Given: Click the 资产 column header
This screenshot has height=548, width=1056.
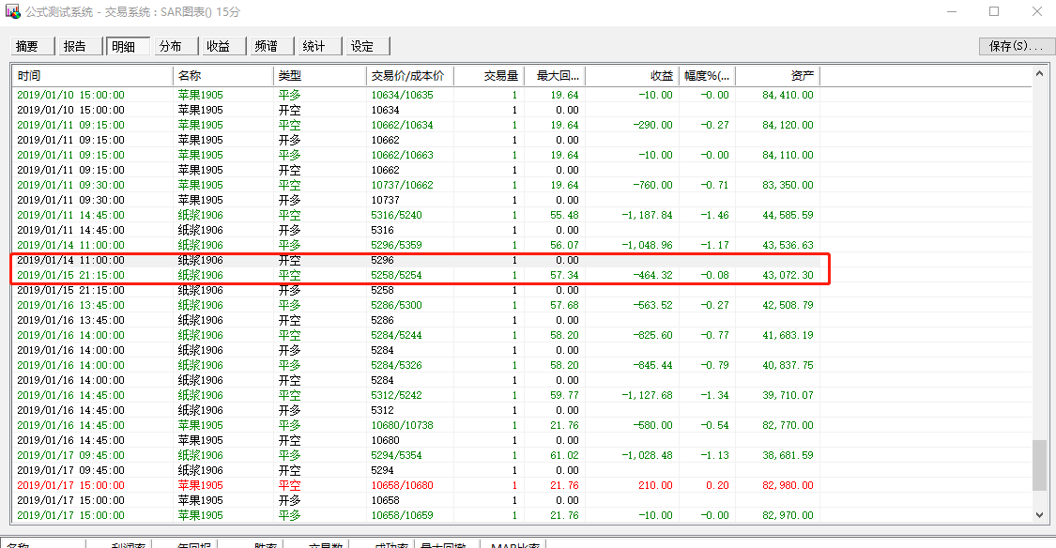Looking at the screenshot, I should point(777,76).
